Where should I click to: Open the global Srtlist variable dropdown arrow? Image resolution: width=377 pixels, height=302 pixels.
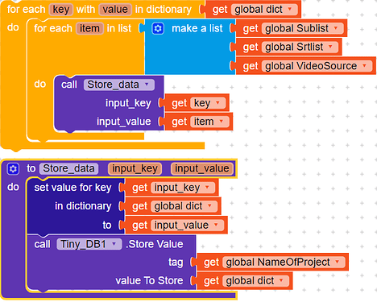click(330, 47)
